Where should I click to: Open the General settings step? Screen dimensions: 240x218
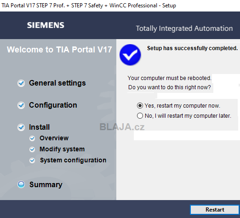(x=57, y=83)
